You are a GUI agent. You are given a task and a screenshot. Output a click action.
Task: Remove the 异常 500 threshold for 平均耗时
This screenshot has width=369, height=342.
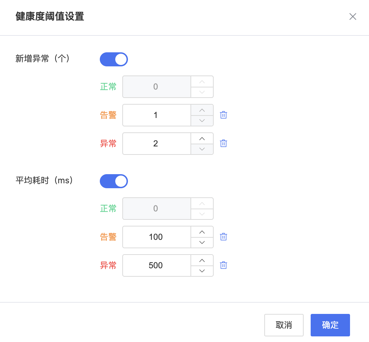click(x=223, y=265)
